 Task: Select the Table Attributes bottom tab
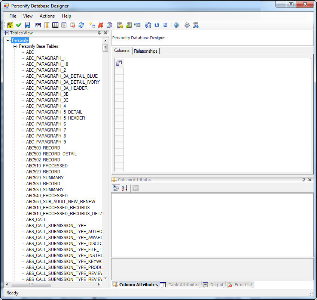pyautogui.click(x=180, y=285)
